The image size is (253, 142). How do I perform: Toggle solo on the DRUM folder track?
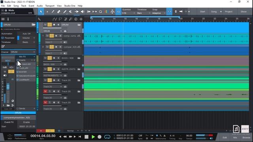pyautogui.click(x=50, y=24)
